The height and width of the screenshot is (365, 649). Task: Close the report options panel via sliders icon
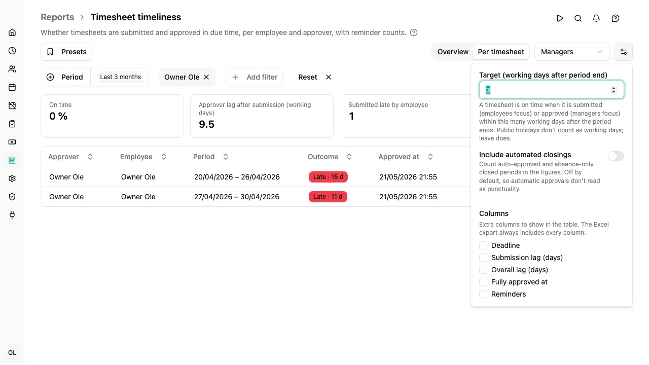[x=624, y=52]
